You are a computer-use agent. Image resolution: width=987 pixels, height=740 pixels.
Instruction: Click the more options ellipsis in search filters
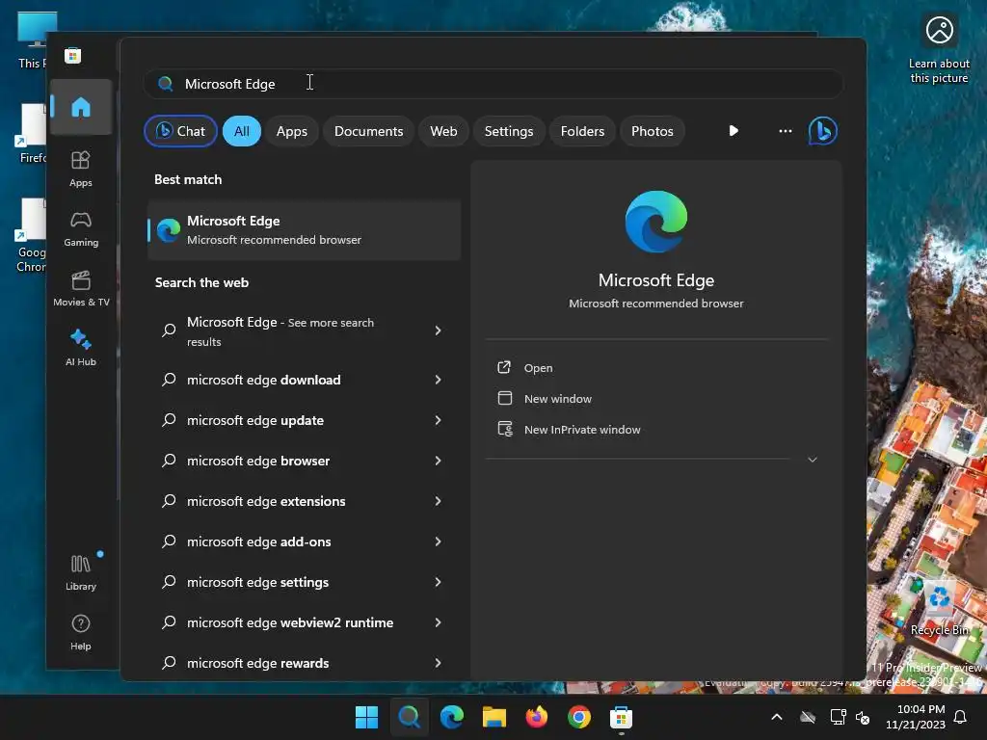pos(785,131)
